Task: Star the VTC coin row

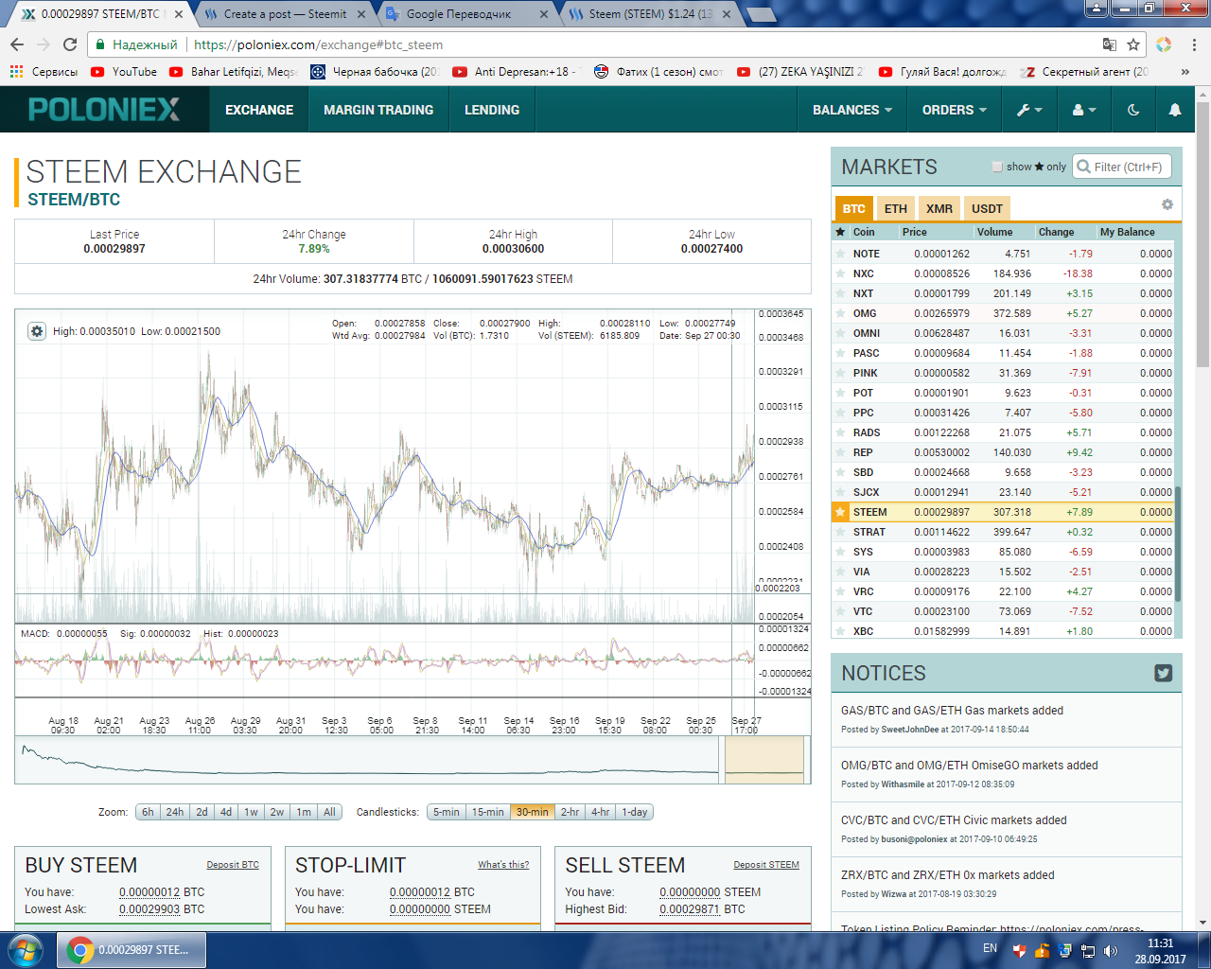Action: click(840, 611)
